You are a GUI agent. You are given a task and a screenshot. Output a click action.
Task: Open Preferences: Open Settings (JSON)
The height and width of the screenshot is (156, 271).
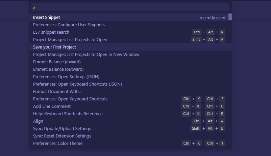pos(66,77)
